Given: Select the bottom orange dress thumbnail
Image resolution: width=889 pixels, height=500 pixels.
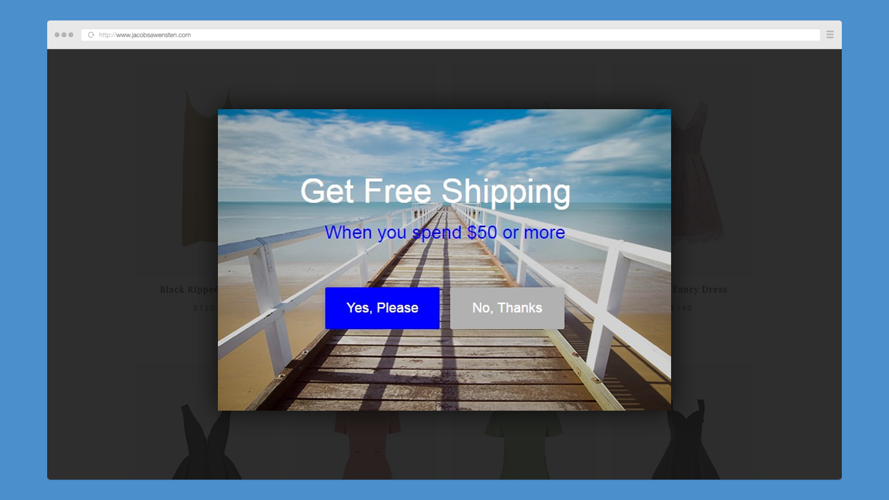Looking at the screenshot, I should point(368,444).
